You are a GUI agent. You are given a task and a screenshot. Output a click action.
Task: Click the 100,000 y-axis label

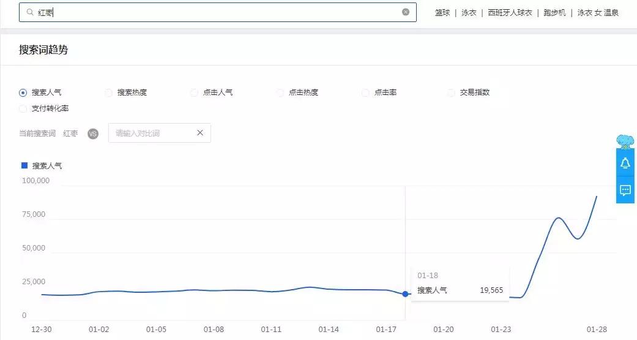tap(35, 181)
